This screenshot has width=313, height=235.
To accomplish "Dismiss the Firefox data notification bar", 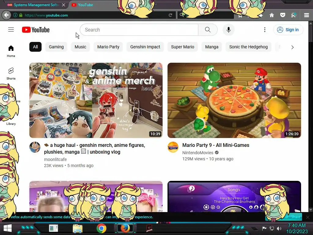I will pos(308,217).
